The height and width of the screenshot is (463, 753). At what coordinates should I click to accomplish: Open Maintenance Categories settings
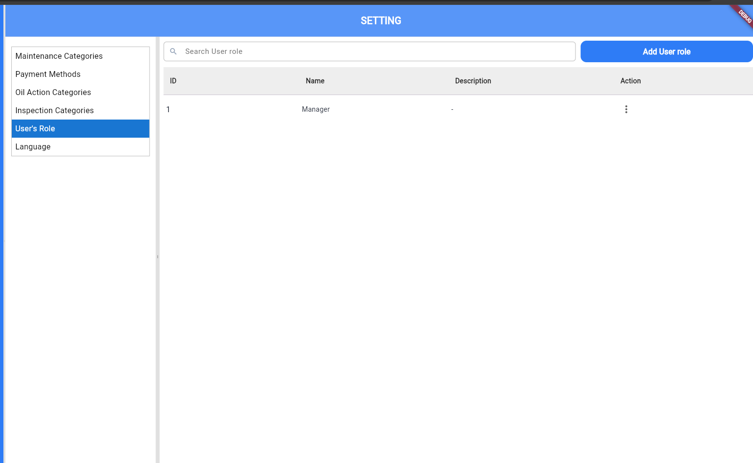click(59, 56)
